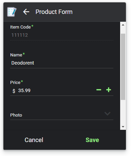Click the Name label
This screenshot has height=156, width=131.
tap(16, 55)
